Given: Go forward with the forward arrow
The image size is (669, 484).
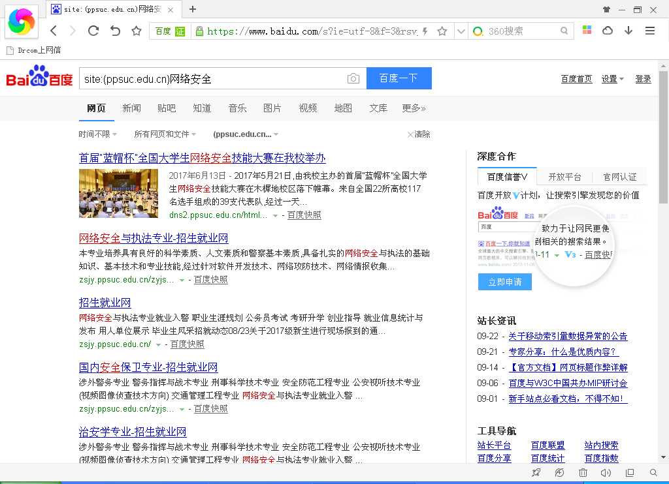Looking at the screenshot, I should click(x=73, y=31).
